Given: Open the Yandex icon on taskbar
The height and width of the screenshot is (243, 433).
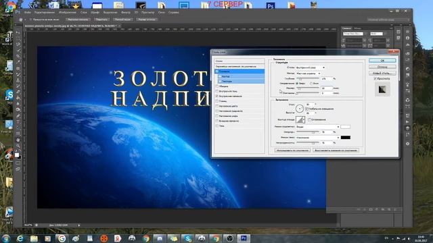Looking at the screenshot, I should pos(118,238).
